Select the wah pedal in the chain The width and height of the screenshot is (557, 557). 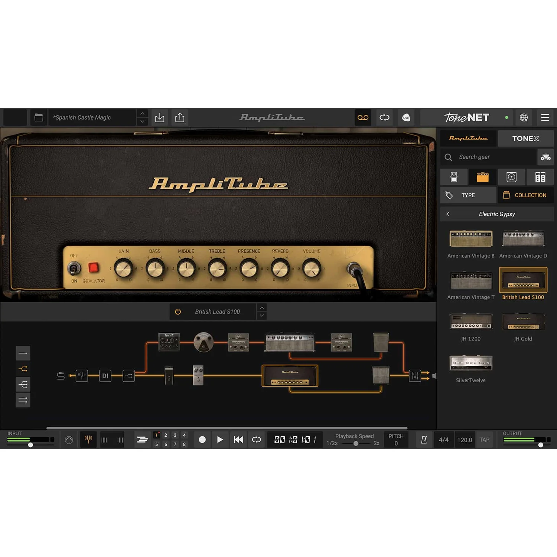(x=169, y=376)
